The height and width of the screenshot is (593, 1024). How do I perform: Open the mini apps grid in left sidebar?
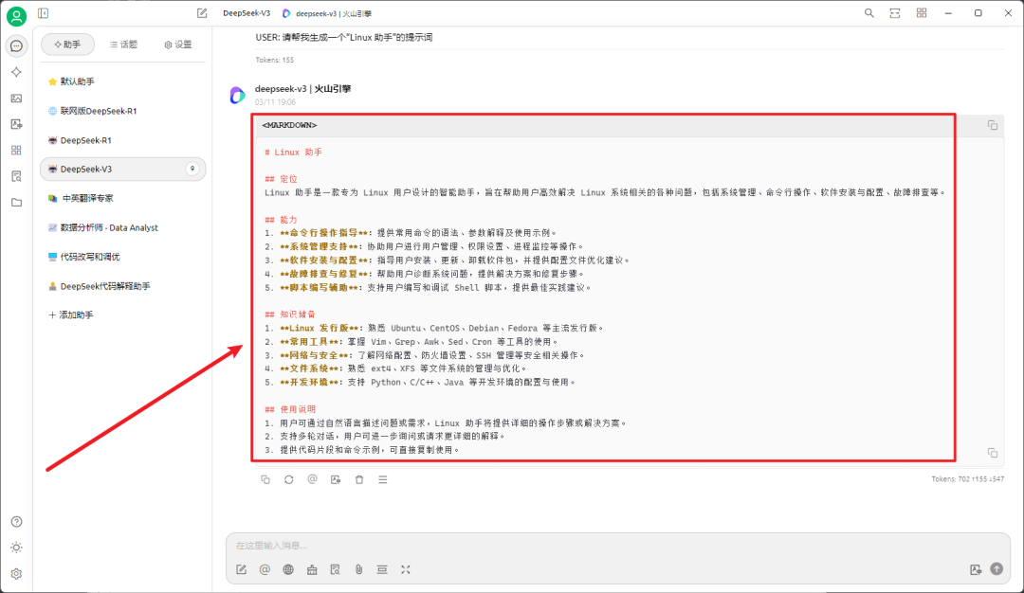[x=16, y=151]
